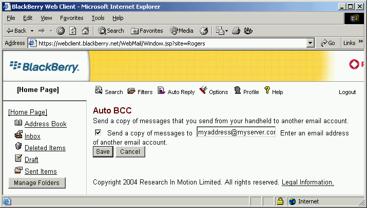This screenshot has width=367, height=208.
Task: Click the Search magnifier icon in webmail
Action: point(99,90)
